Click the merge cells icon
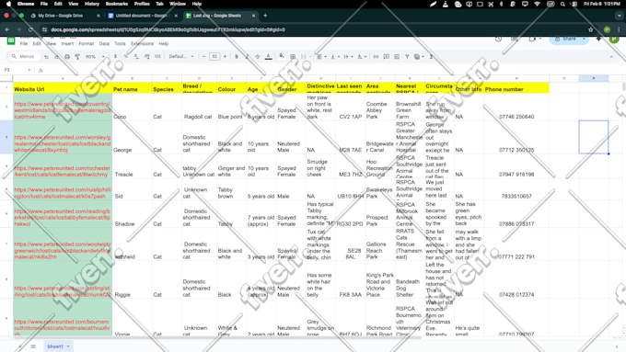Image resolution: width=626 pixels, height=352 pixels. 303,57
